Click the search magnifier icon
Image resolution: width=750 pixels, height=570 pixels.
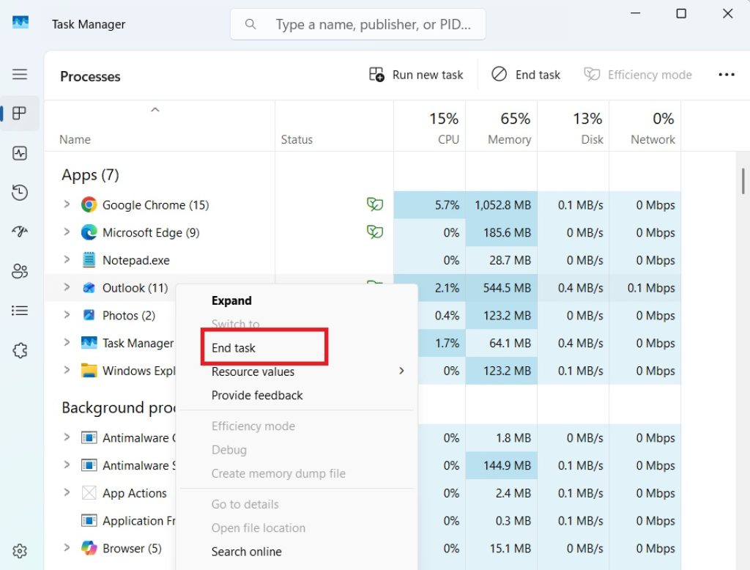click(x=250, y=24)
